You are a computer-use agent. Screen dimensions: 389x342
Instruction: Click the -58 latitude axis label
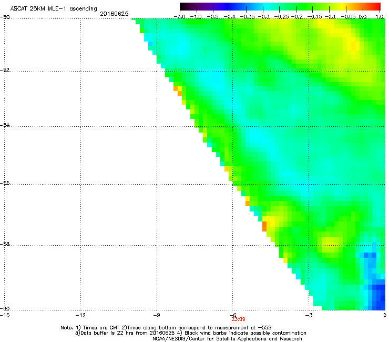5,244
